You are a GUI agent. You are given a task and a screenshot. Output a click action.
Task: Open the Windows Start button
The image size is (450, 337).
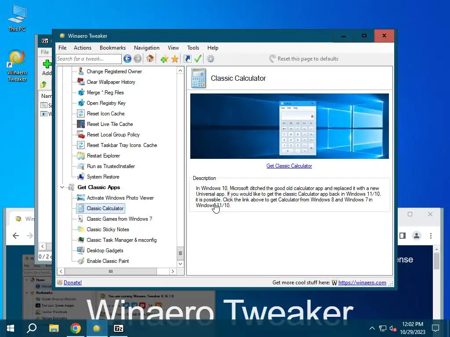pyautogui.click(x=11, y=328)
